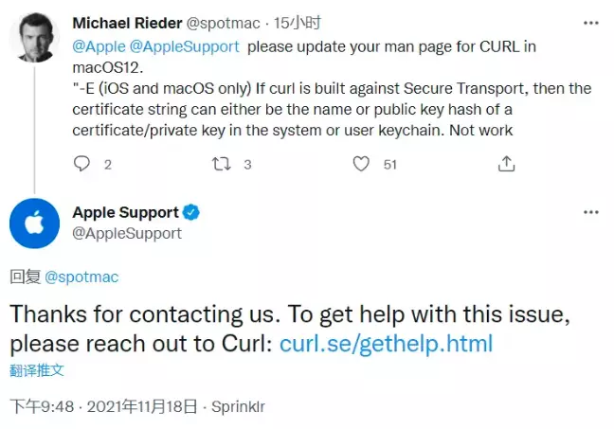Click the Apple Support verified badge
The width and height of the screenshot is (614, 429).
click(x=191, y=212)
